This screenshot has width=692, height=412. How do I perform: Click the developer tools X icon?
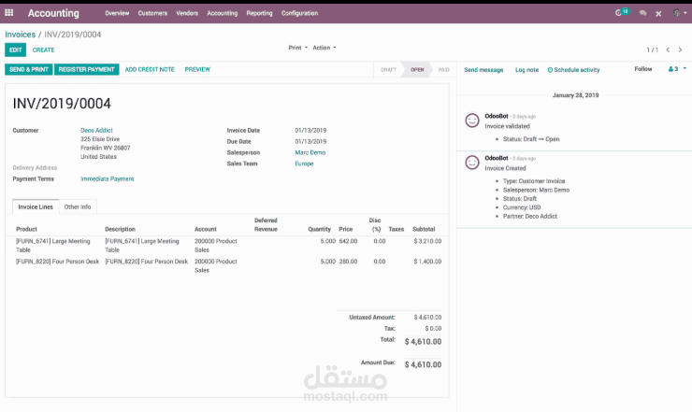click(658, 14)
